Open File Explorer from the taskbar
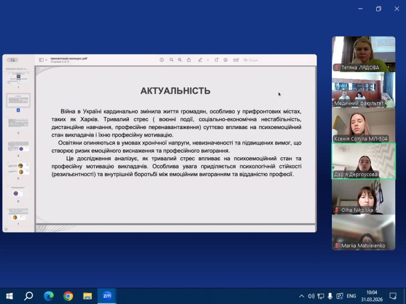Viewport: 406px width, 304px height. click(x=87, y=296)
